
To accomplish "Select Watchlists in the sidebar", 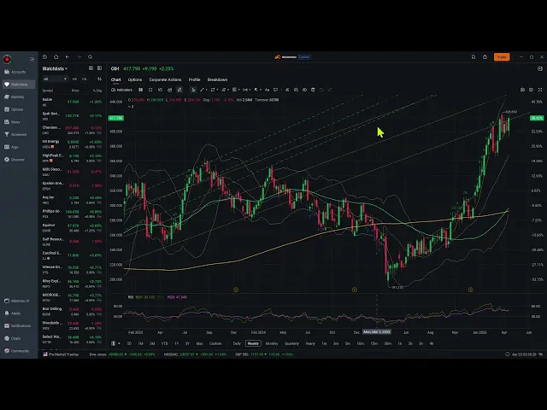I will coord(19,85).
